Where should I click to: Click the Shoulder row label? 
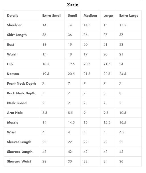(14, 25)
